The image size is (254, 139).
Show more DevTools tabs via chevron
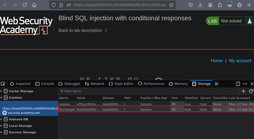tap(216, 84)
